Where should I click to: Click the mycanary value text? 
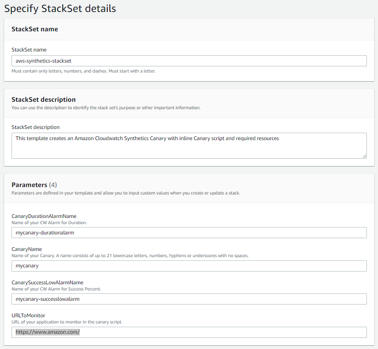26,266
